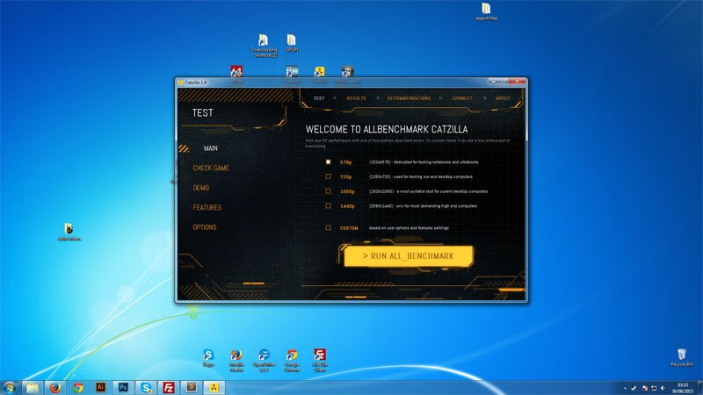This screenshot has width=703, height=395.
Task: Open Firefox from the taskbar
Action: pyautogui.click(x=54, y=387)
